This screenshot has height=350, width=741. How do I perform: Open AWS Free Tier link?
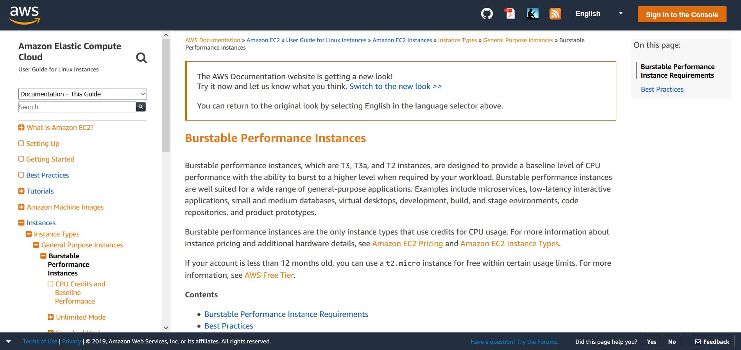pos(269,275)
